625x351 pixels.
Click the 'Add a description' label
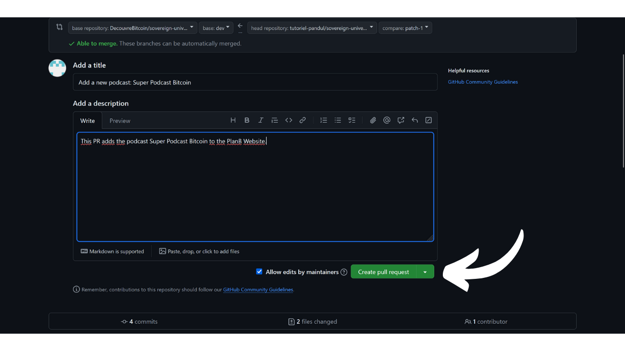(x=101, y=103)
